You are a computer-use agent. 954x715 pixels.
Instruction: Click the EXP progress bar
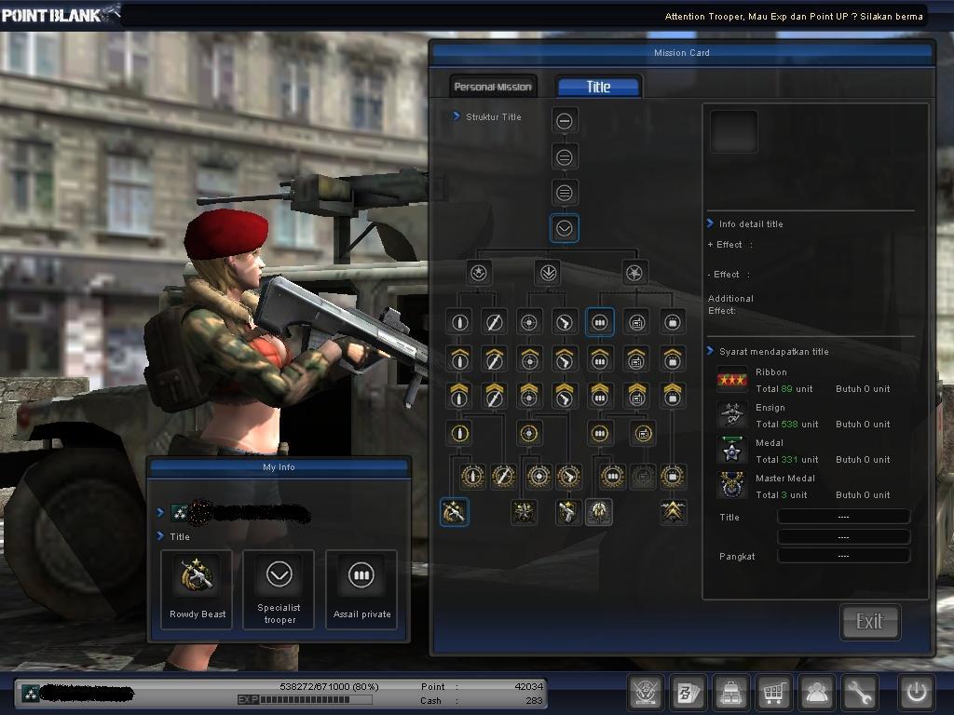(305, 700)
